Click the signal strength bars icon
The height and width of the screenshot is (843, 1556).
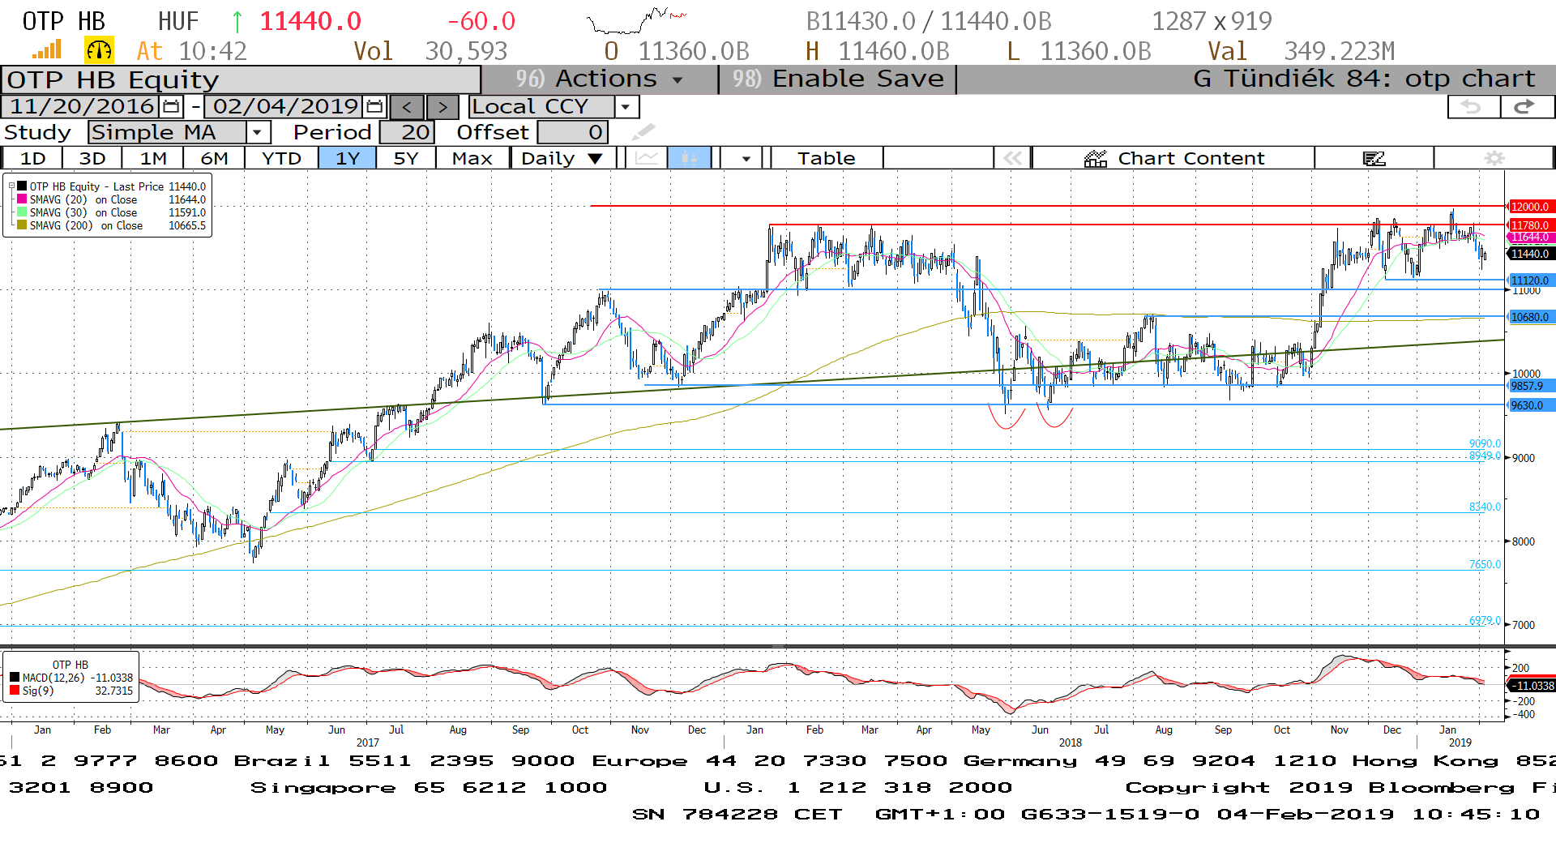click(46, 50)
